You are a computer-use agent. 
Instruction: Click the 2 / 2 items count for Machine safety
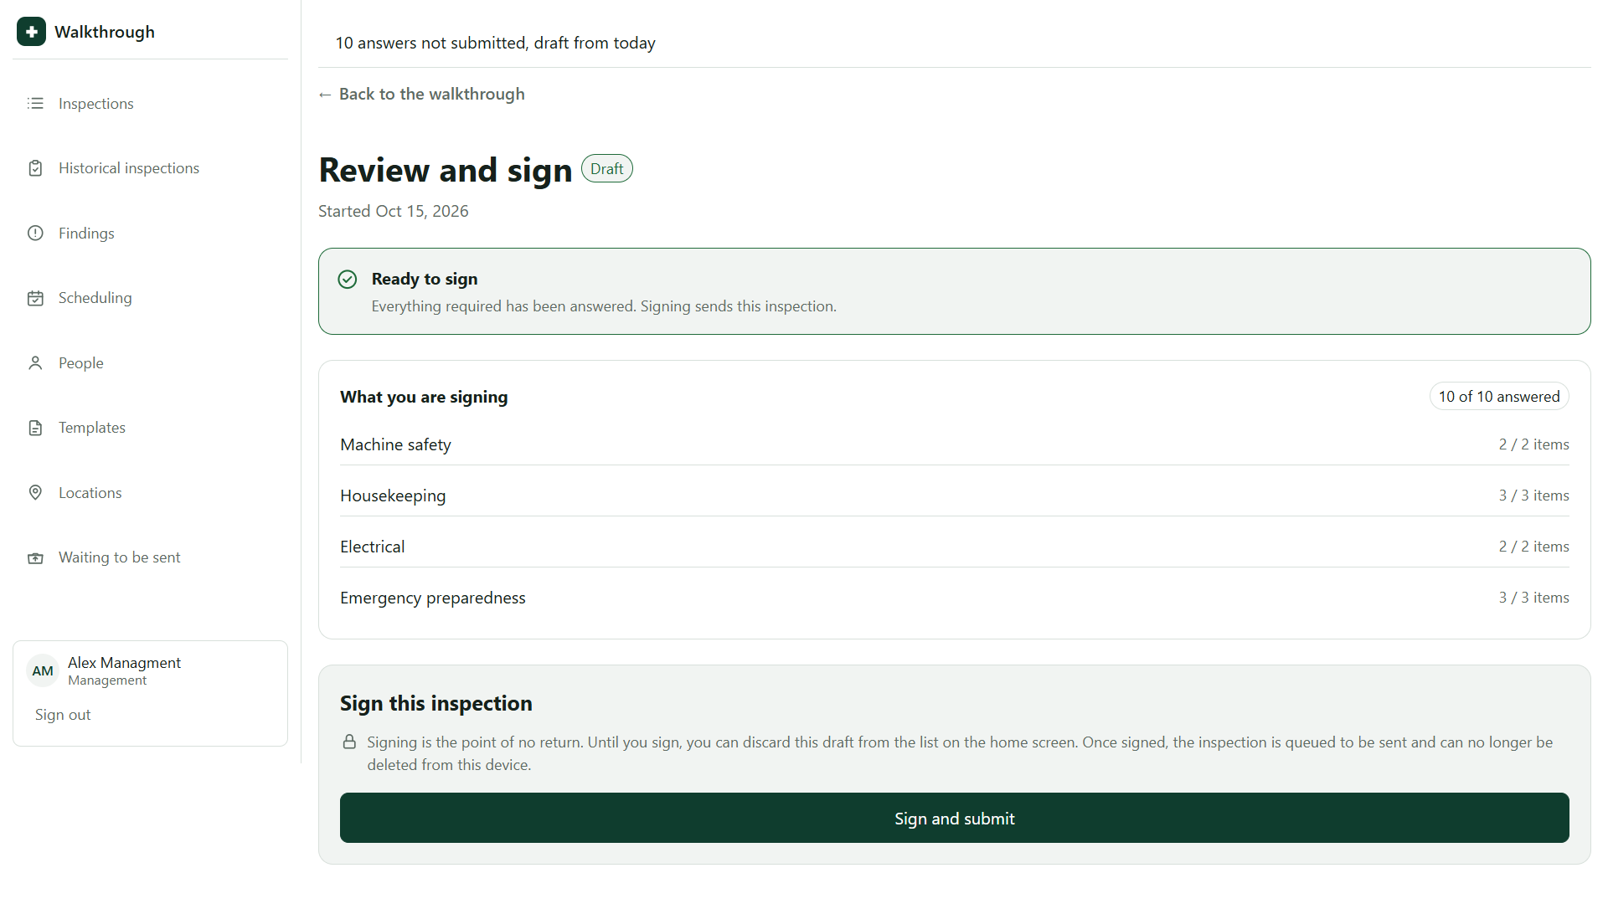pyautogui.click(x=1534, y=444)
